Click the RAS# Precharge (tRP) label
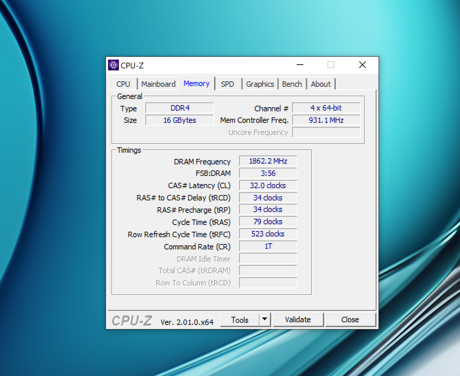Viewport: 460px width, 376px height. click(x=194, y=210)
